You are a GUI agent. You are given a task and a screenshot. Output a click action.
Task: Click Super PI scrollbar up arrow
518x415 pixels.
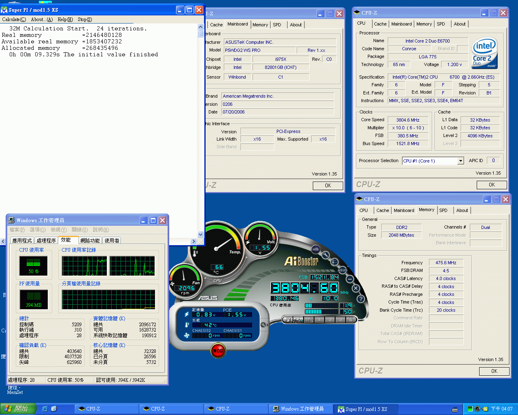200,27
